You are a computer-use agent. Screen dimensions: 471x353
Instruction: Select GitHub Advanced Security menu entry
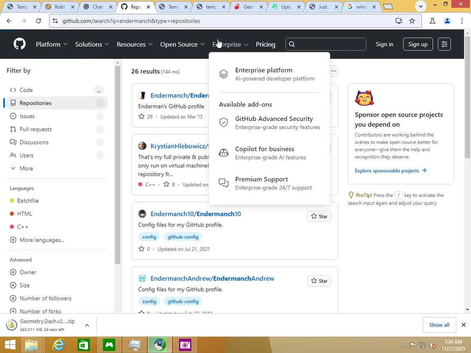[x=269, y=123]
